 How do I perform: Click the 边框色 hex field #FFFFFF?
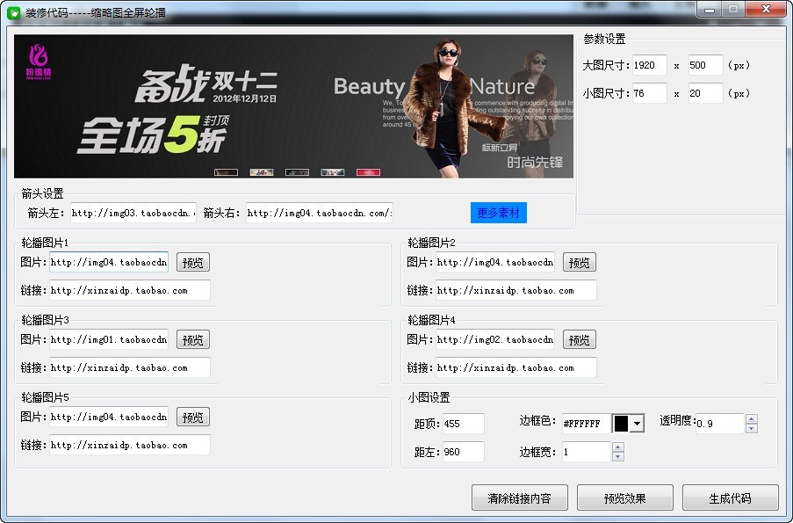tap(586, 424)
